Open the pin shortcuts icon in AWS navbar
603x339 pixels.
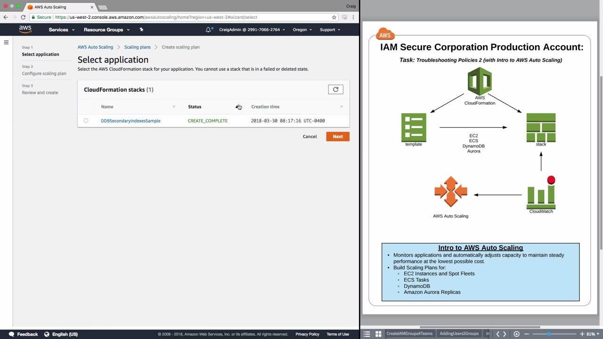141,30
